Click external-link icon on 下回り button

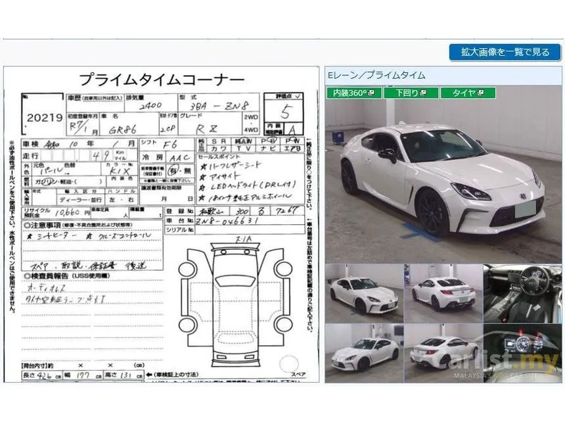[423, 93]
